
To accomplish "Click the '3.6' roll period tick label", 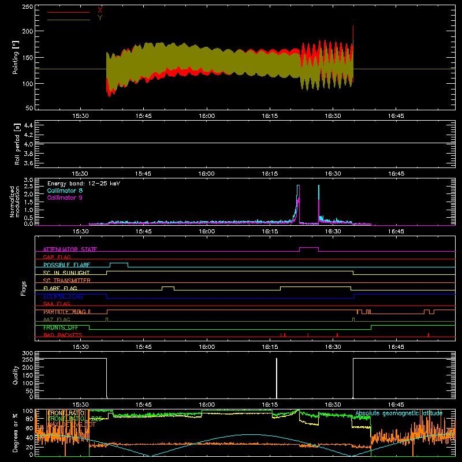I will pos(28,163).
